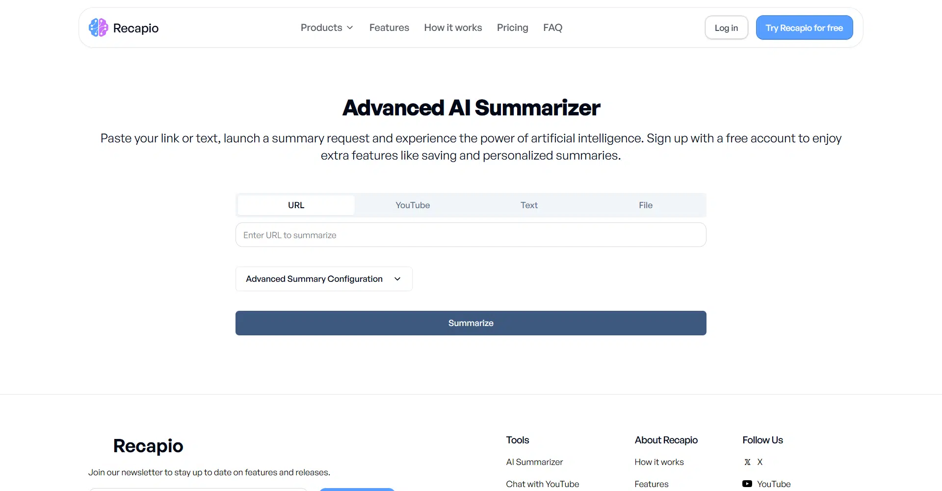The image size is (942, 491).
Task: Click the YouTube icon under Follow Us
Action: coord(747,484)
